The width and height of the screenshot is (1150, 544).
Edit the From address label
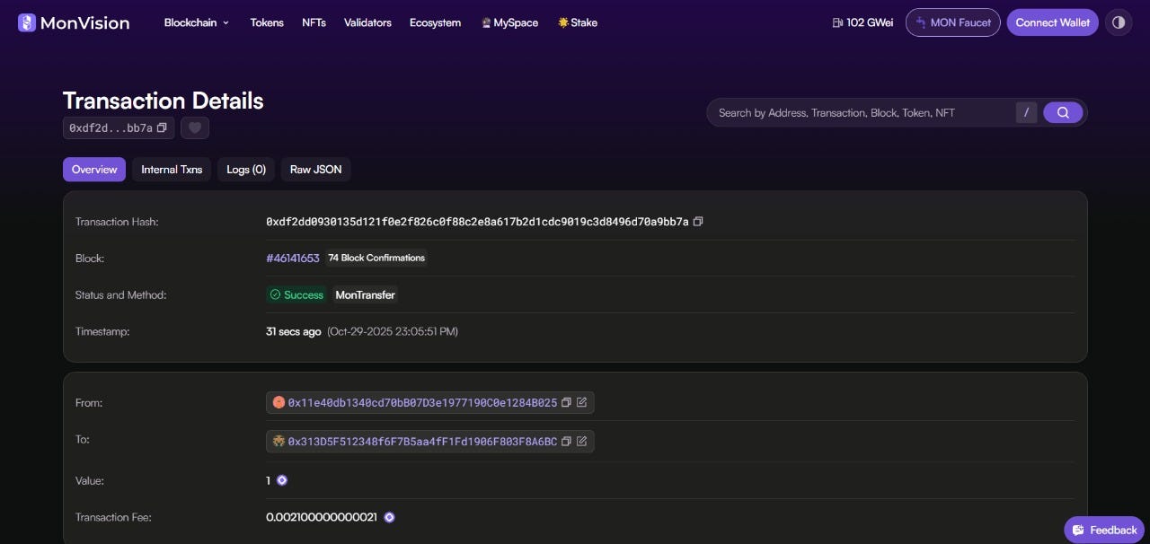[582, 403]
